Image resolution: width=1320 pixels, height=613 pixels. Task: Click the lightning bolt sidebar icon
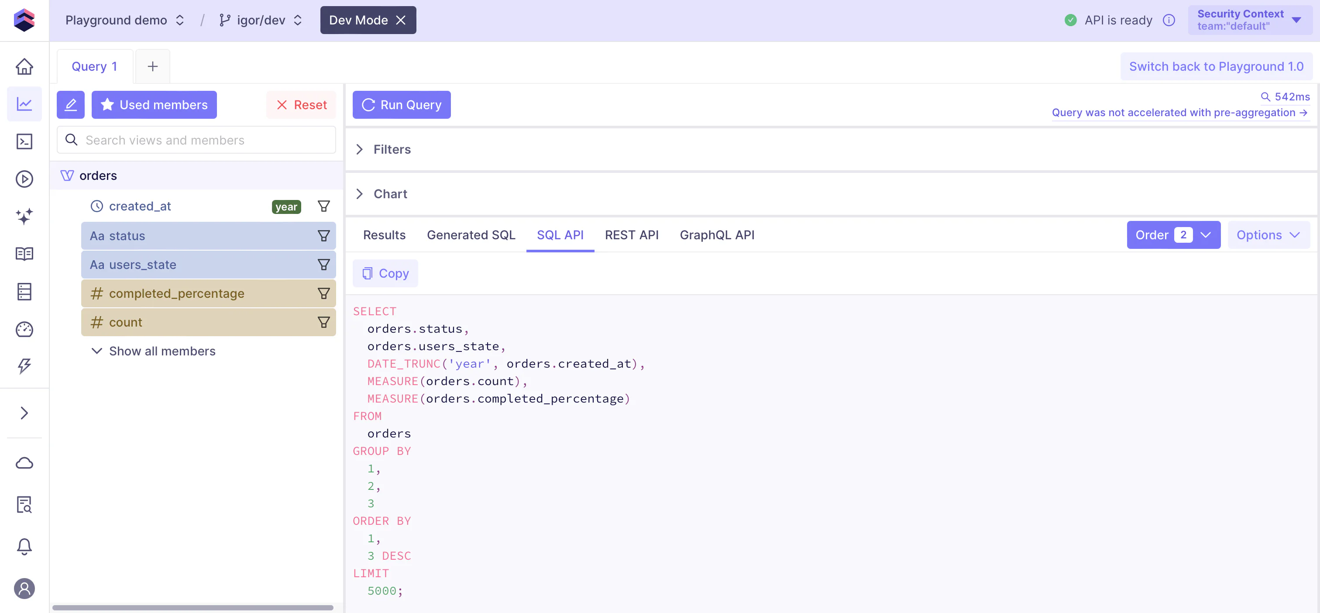(x=24, y=366)
